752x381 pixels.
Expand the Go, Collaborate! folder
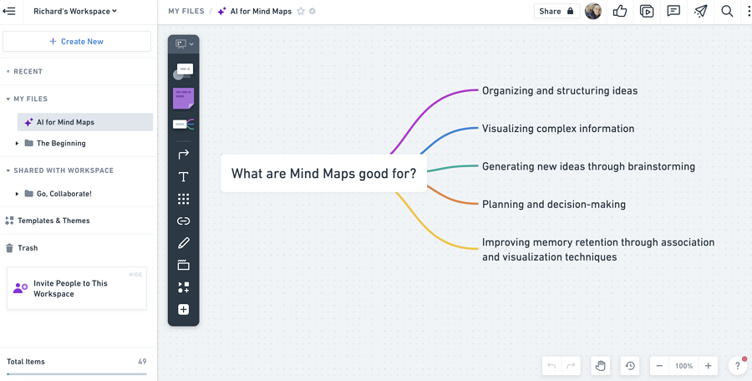(x=17, y=194)
